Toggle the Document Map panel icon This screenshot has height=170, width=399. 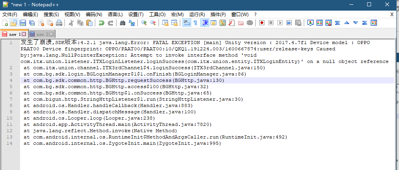pos(223,23)
